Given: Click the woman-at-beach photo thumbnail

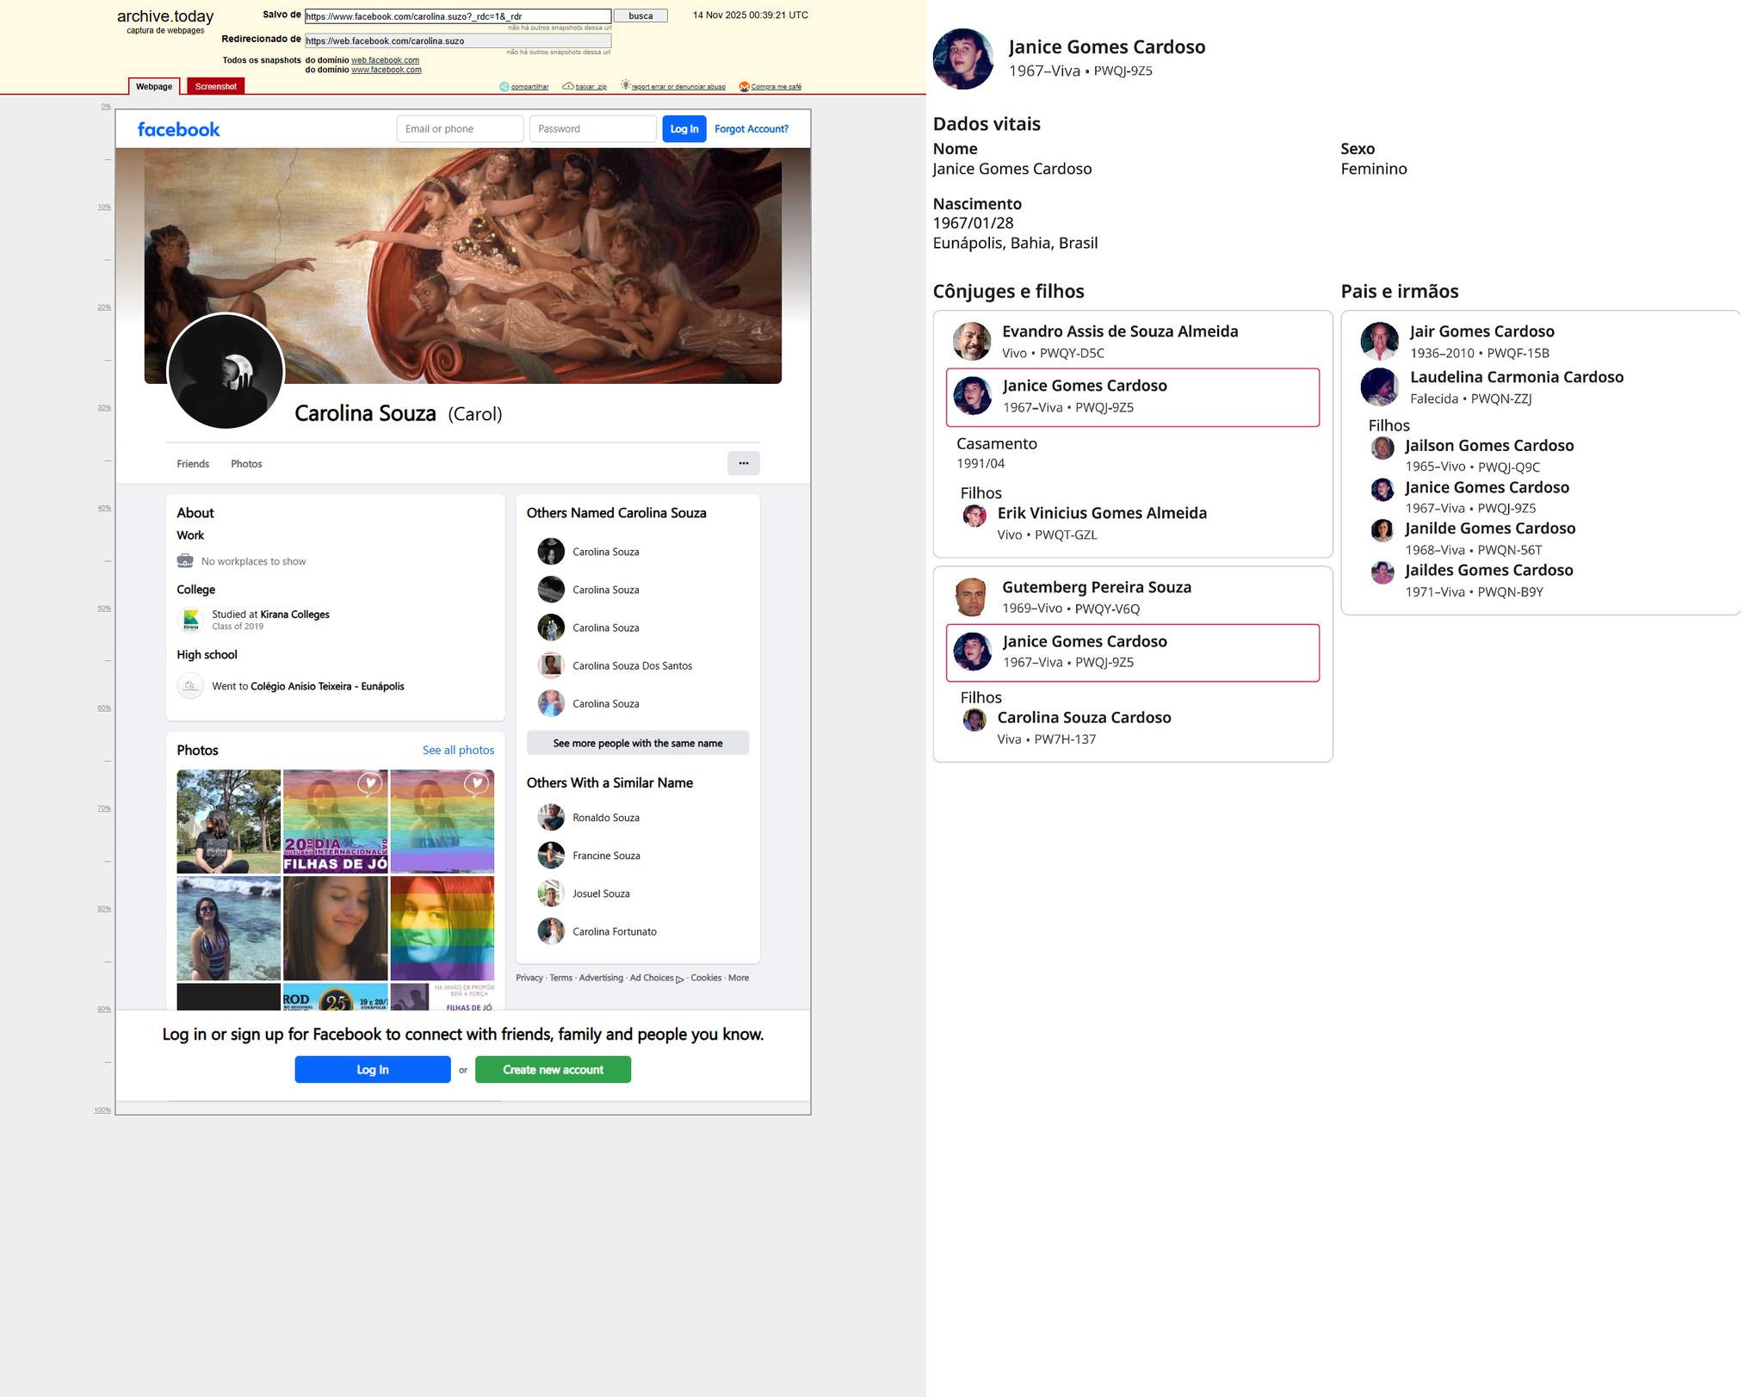Looking at the screenshot, I should pyautogui.click(x=228, y=928).
